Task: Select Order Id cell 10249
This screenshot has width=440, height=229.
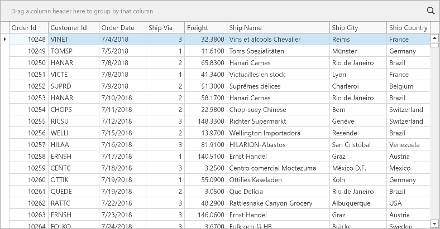Action: pyautogui.click(x=29, y=51)
